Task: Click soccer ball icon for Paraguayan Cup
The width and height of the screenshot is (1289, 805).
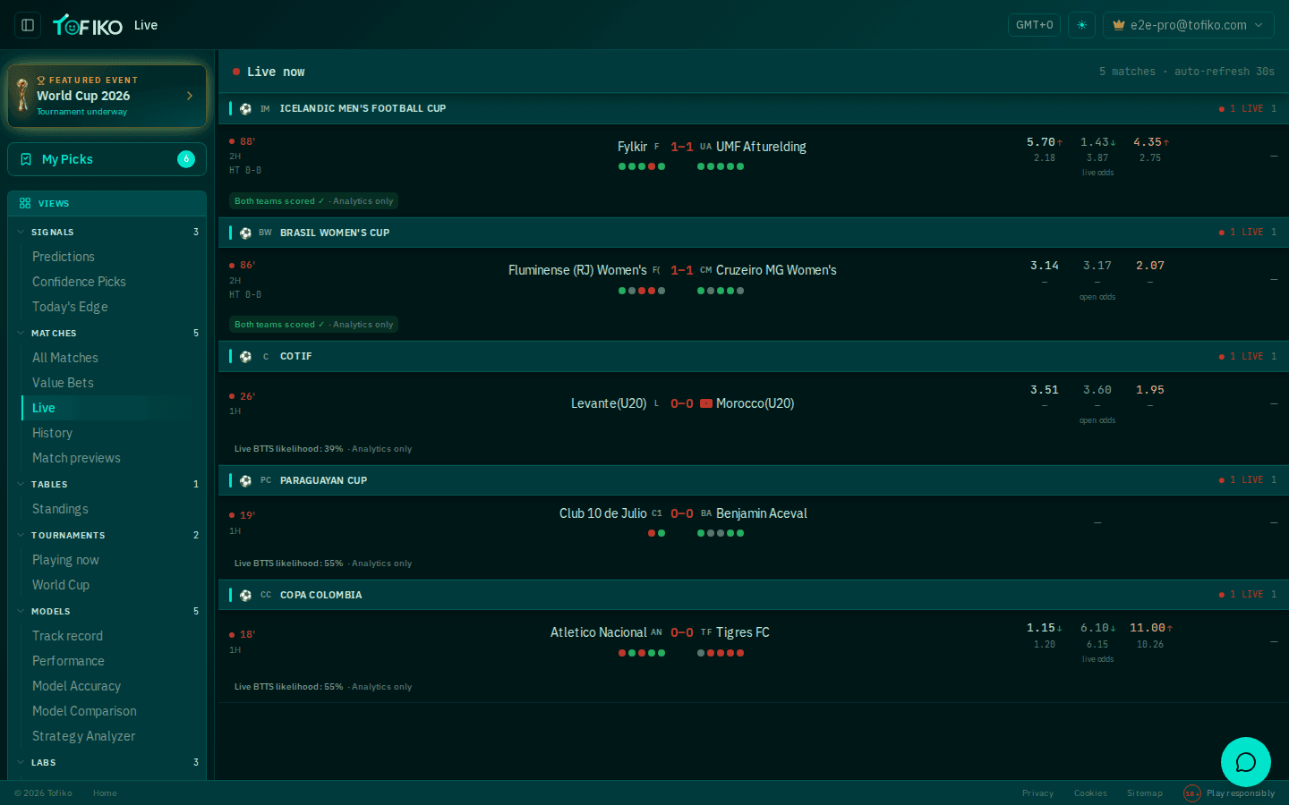Action: (245, 480)
